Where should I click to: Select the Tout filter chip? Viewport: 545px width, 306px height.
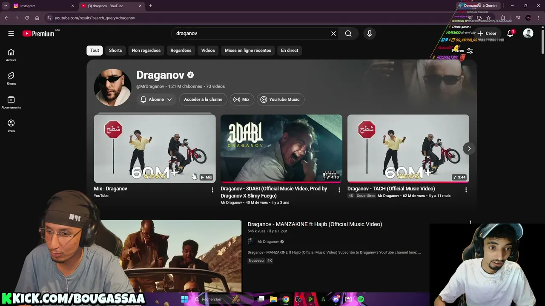[x=95, y=50]
